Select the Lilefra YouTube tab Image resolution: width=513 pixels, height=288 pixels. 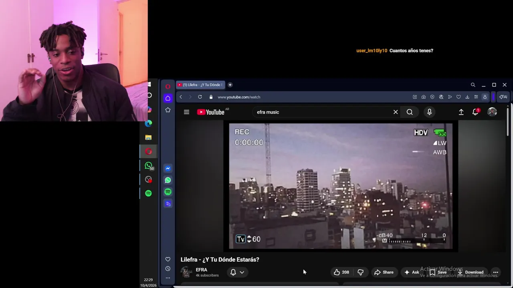[x=200, y=85]
